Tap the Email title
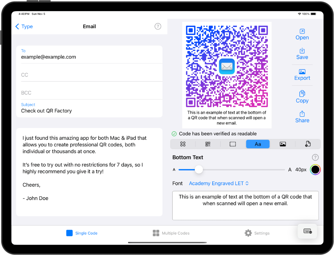 pos(89,26)
